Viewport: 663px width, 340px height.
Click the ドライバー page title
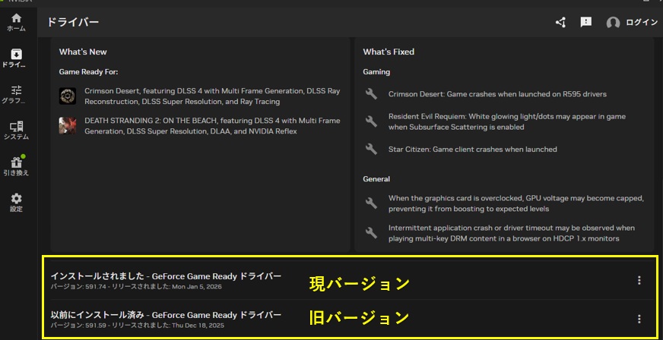(x=73, y=23)
